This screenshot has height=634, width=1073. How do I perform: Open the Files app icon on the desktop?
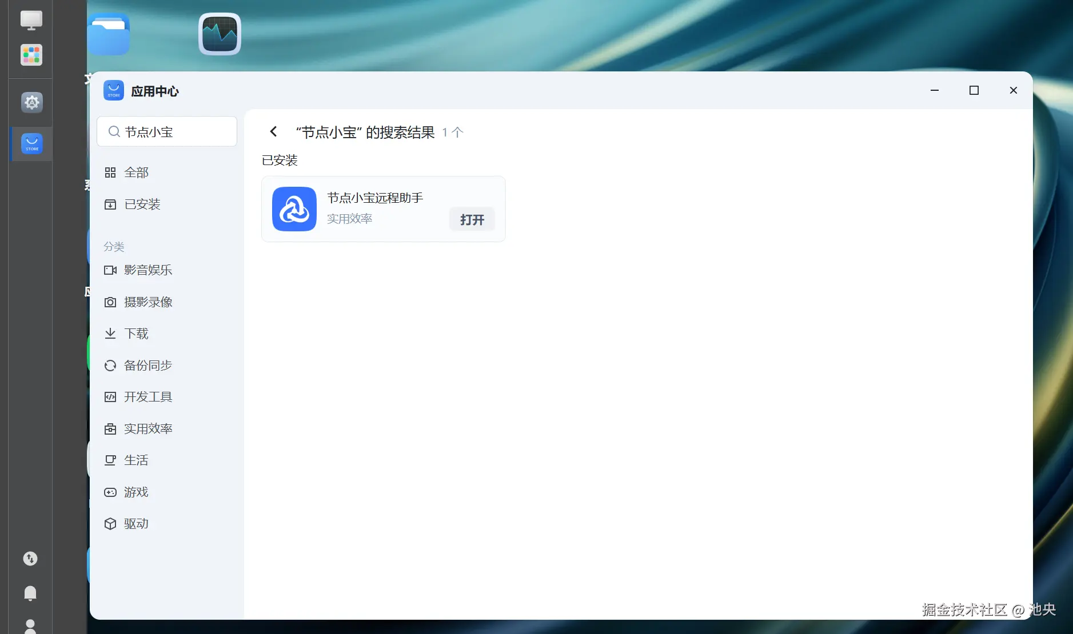pos(109,34)
